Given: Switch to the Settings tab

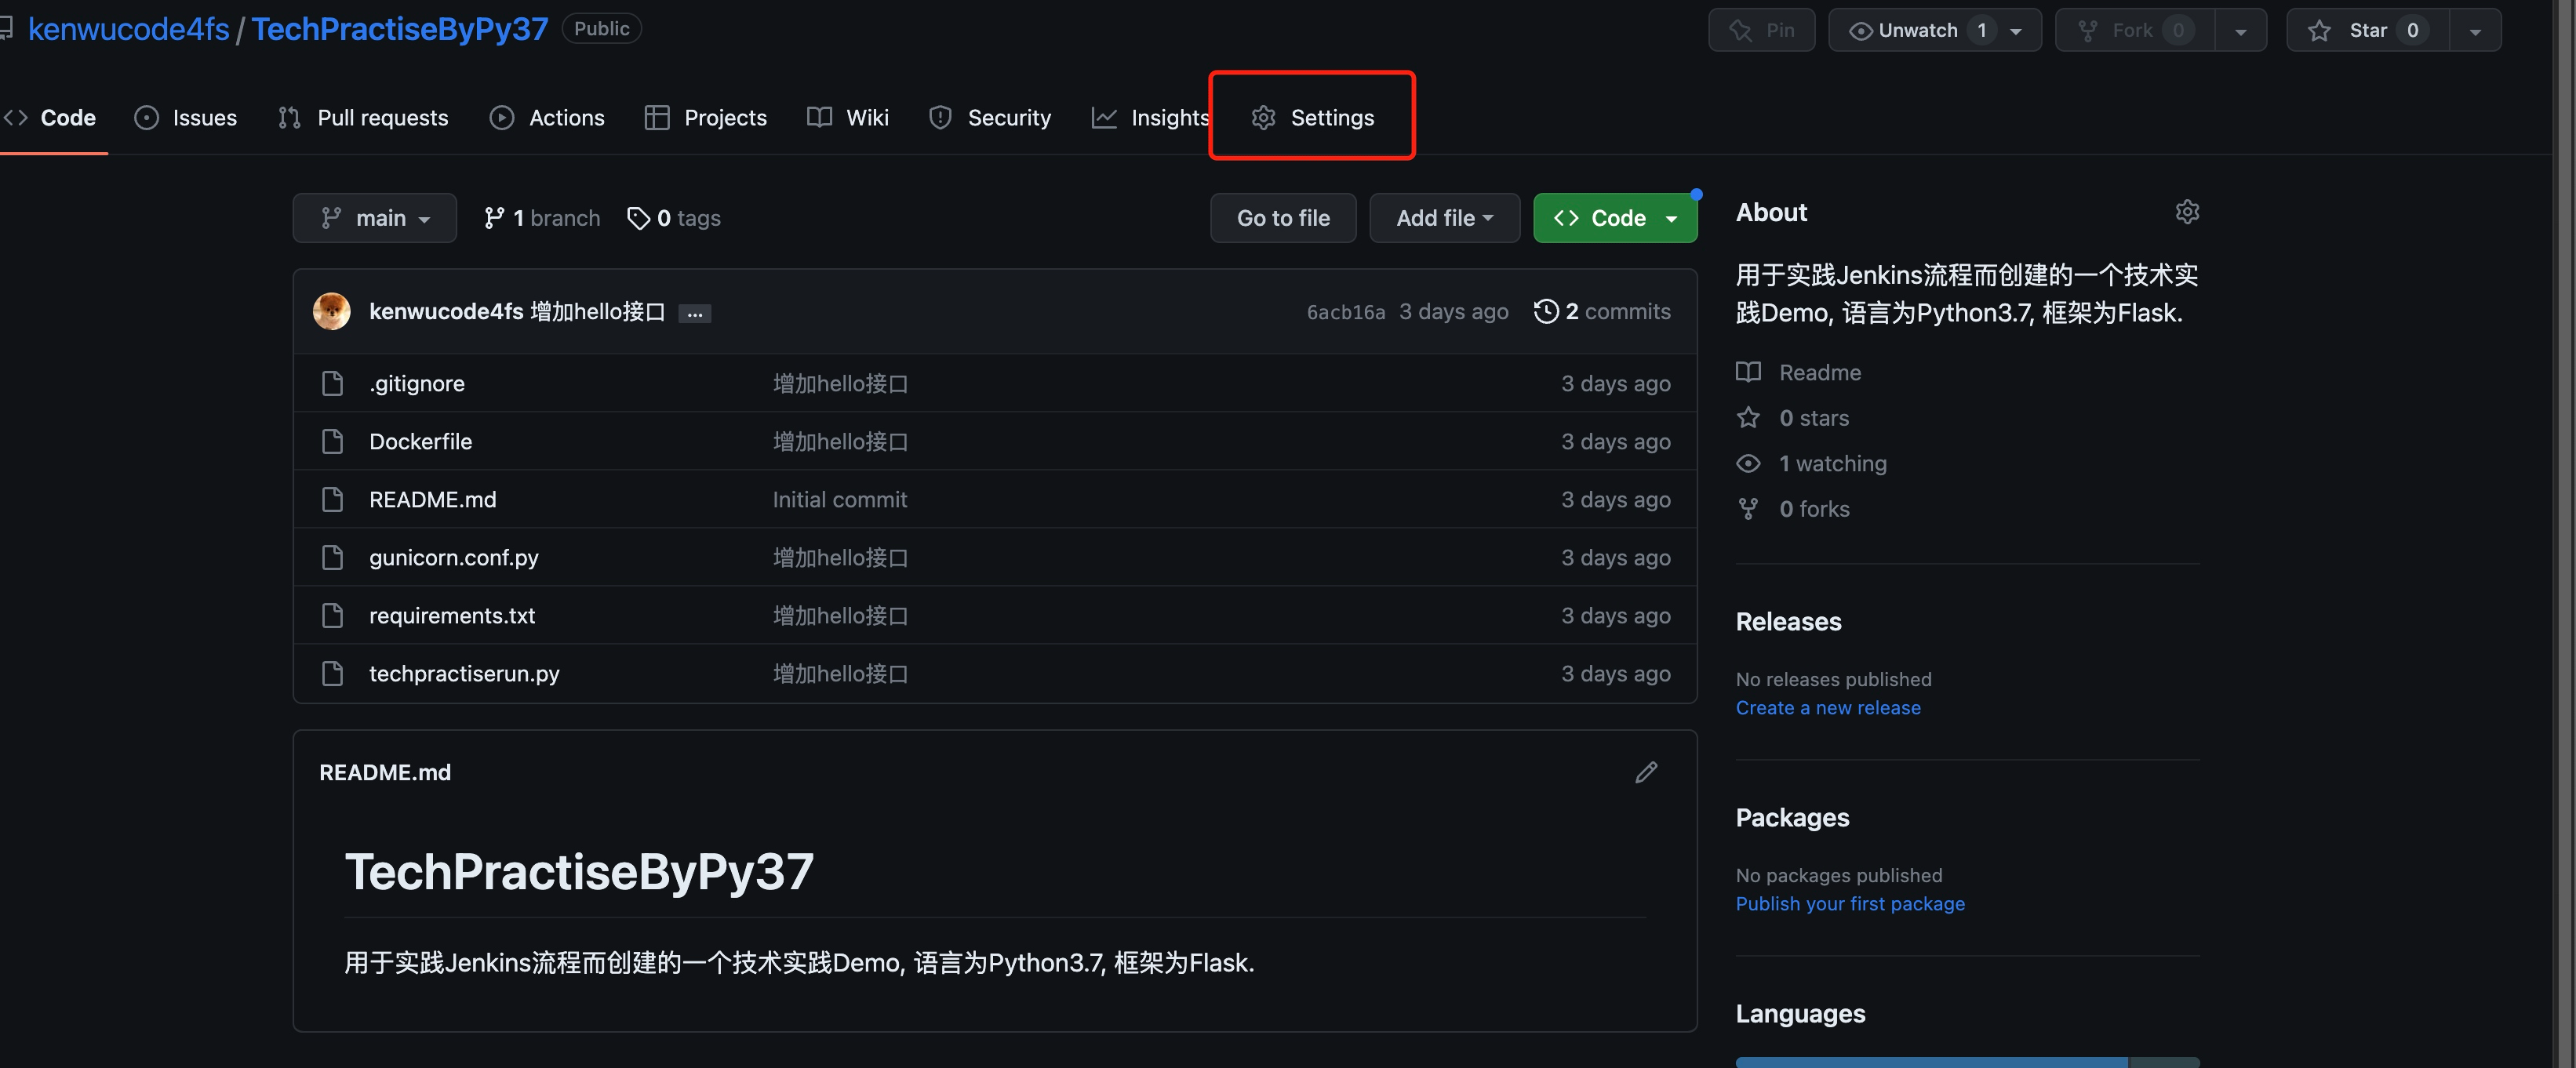Looking at the screenshot, I should click(x=1312, y=117).
